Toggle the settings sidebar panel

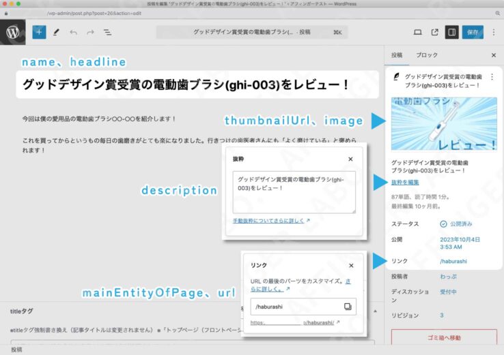[x=451, y=32]
